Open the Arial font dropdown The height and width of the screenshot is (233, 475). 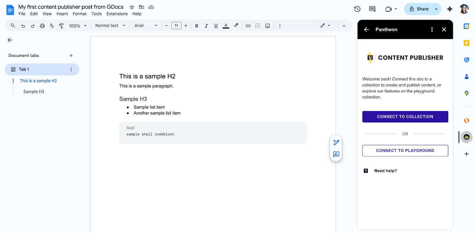tap(145, 26)
